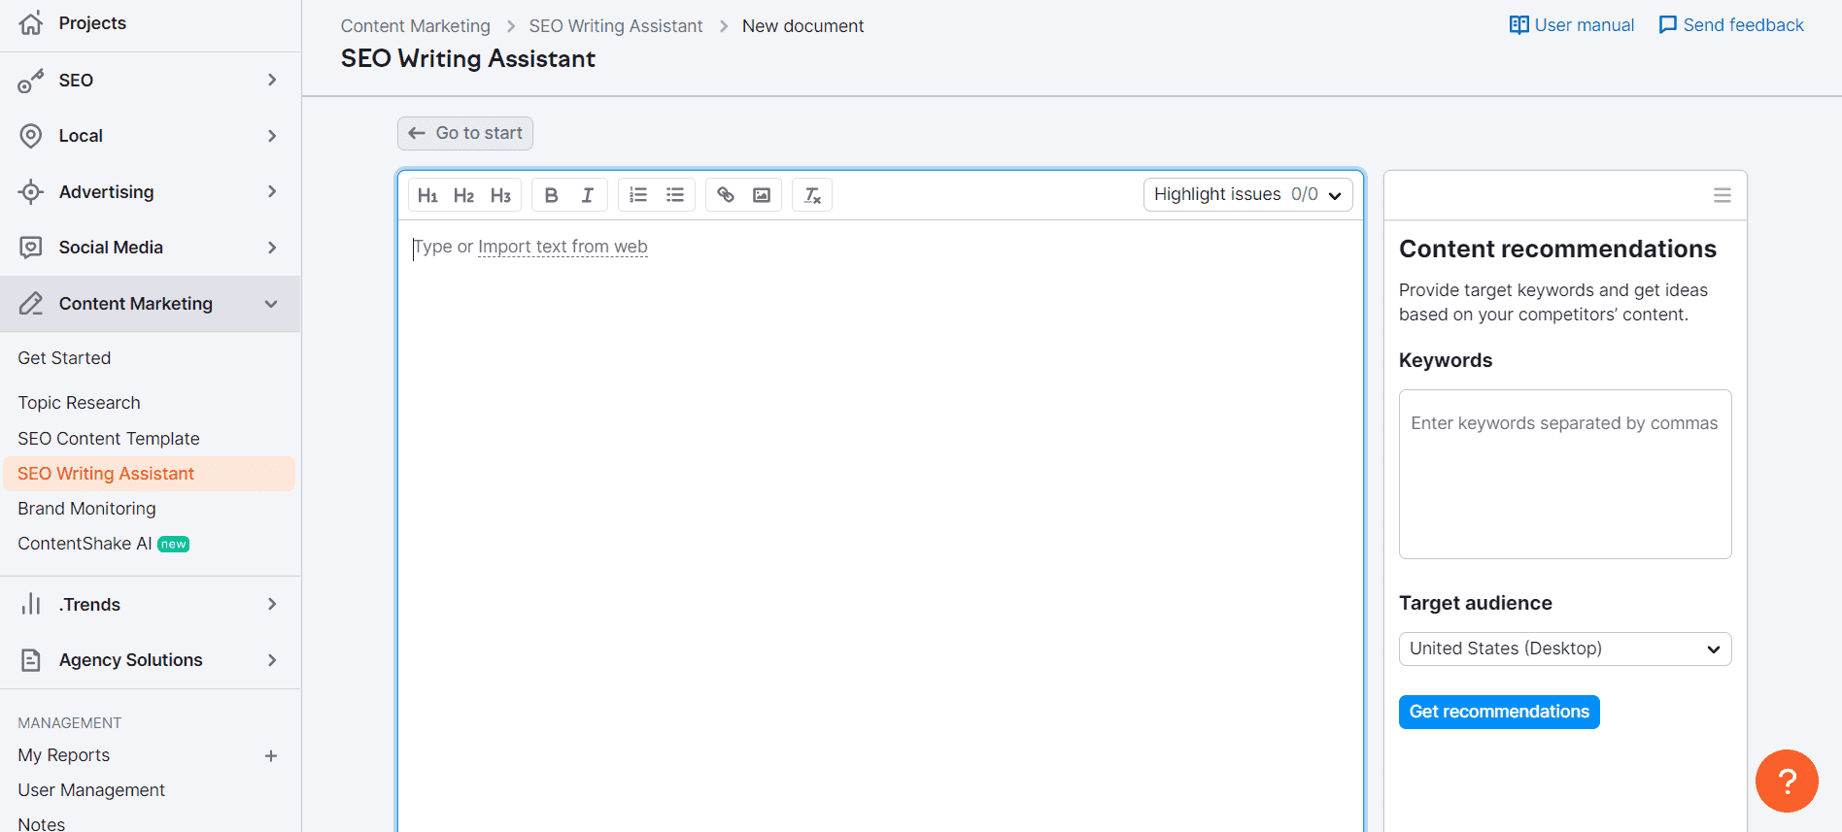Toggle bold formatting
1842x832 pixels.
(x=551, y=195)
